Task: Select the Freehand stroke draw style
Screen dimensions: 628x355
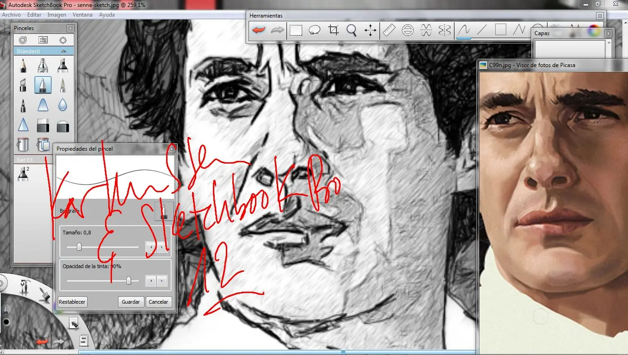Action: pos(464,31)
